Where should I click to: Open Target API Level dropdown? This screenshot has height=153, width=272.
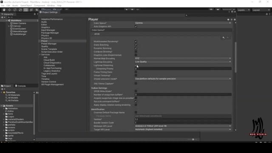click(183, 129)
